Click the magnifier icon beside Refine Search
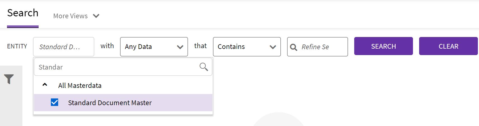Viewport: 479px width, 126px height. click(x=293, y=47)
